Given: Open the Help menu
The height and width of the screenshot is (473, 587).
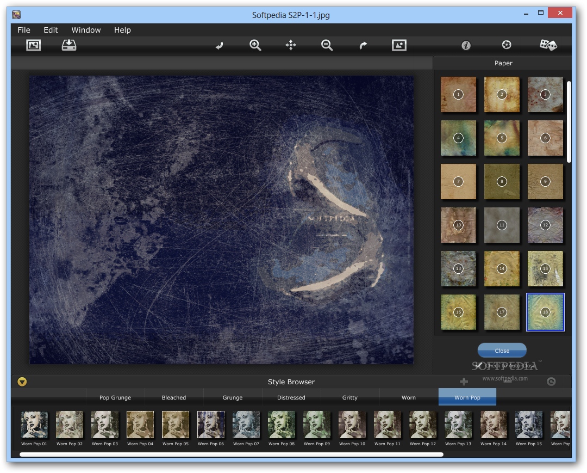Looking at the screenshot, I should (122, 30).
